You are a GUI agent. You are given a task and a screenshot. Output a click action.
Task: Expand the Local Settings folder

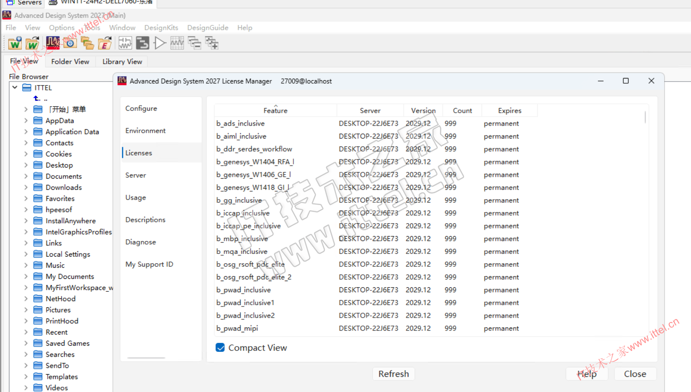(x=26, y=254)
